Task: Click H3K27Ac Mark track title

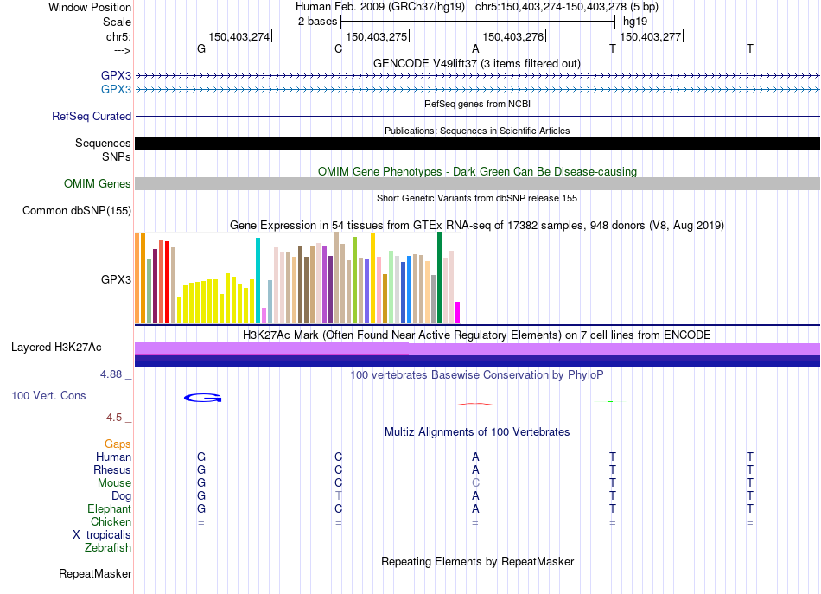Action: 477,335
